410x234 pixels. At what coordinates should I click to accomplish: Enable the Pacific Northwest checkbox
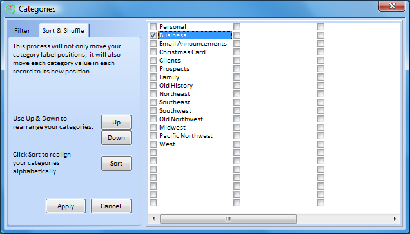click(x=153, y=135)
